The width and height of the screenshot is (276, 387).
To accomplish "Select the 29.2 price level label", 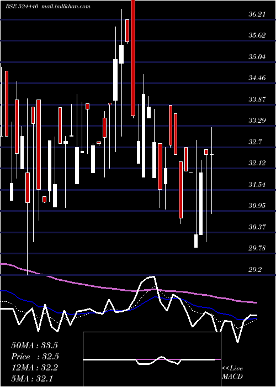I will pyautogui.click(x=255, y=270).
